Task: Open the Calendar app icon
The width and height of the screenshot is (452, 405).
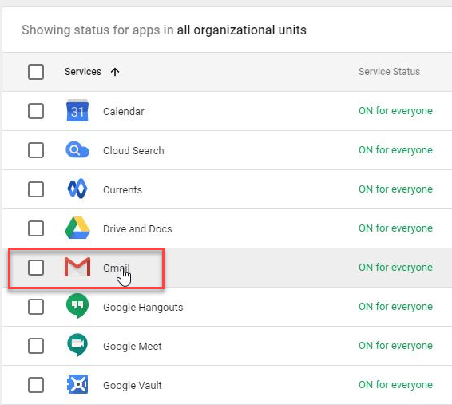Action: (77, 111)
